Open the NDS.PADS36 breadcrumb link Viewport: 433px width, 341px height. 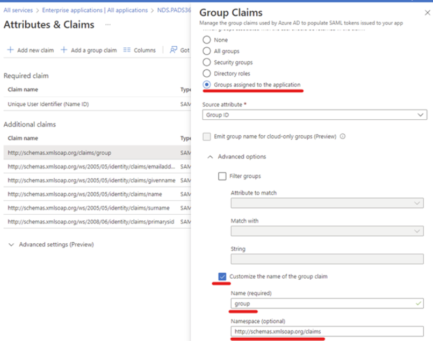[174, 10]
